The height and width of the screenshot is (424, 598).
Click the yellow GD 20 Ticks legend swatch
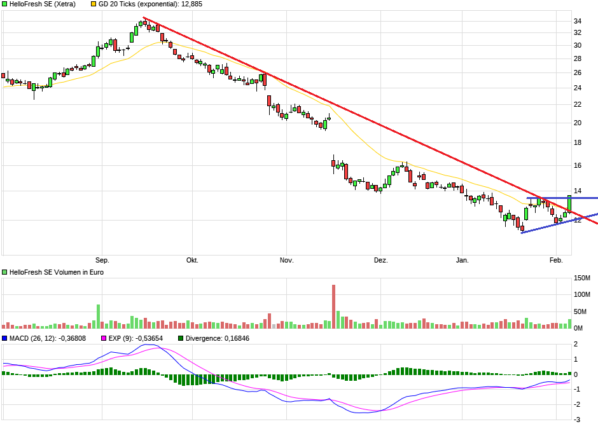[95, 4]
